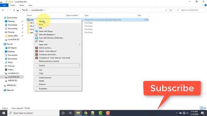
Task: Open the Share ribbon tab
Action: click(x=22, y=5)
